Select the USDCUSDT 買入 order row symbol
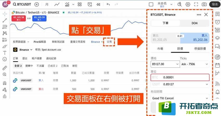The image size is (221, 116). click(26, 80)
